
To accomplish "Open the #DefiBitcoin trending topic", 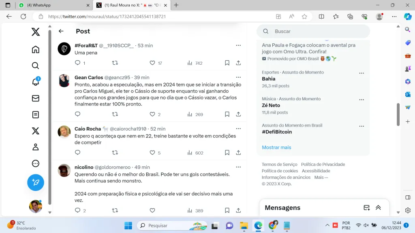I will (x=277, y=132).
